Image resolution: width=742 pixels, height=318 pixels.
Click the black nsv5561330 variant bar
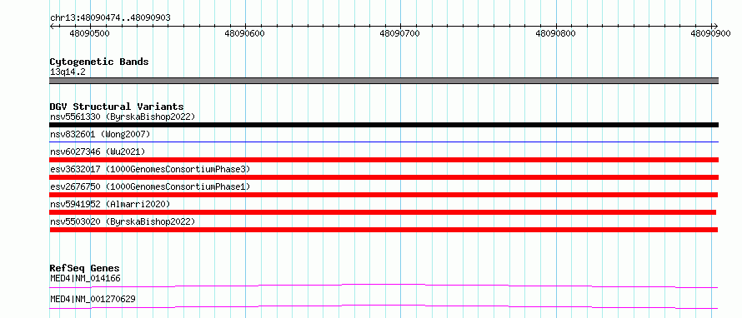point(384,125)
